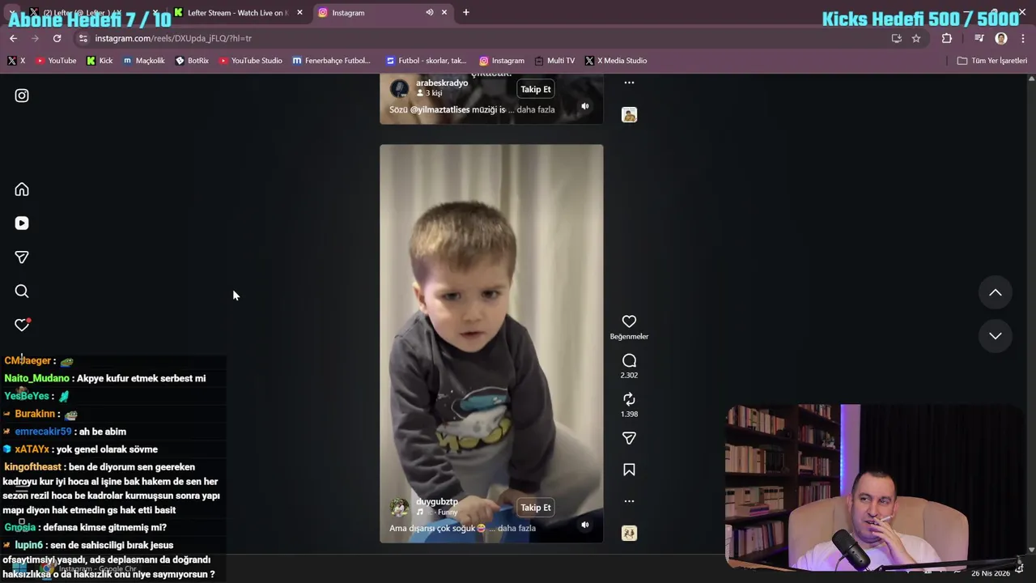Open Notifications heart in sidebar
Viewport: 1036px width, 583px height.
pyautogui.click(x=22, y=325)
